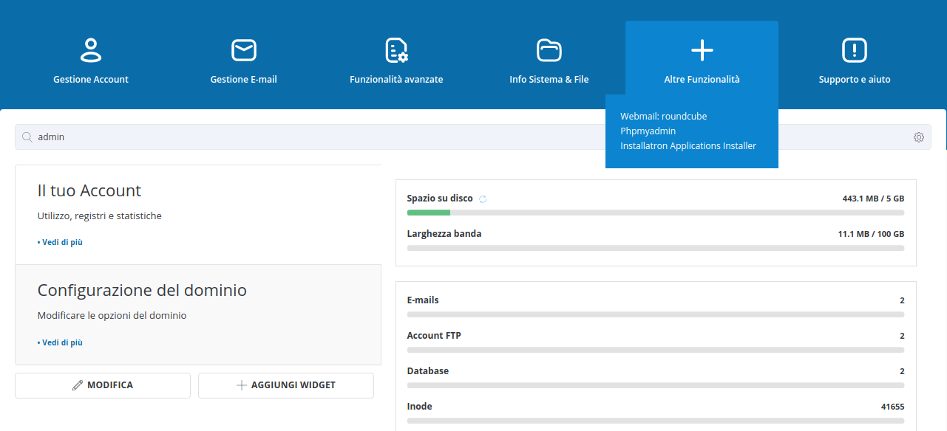Open search settings gear icon

(919, 137)
